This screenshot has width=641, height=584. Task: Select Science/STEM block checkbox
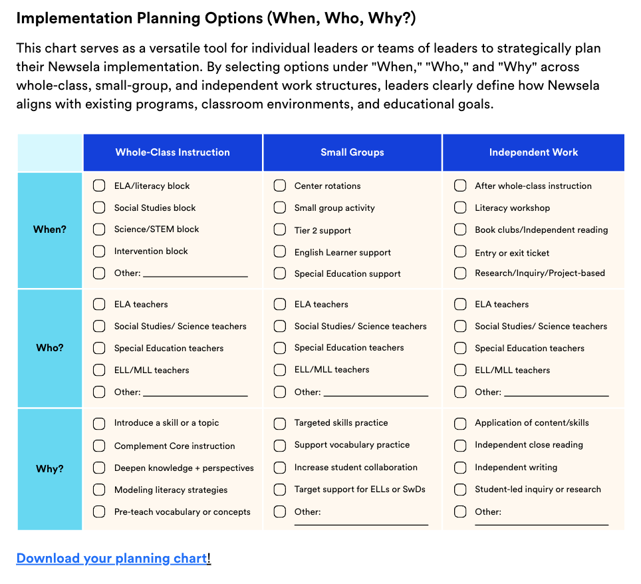click(99, 229)
